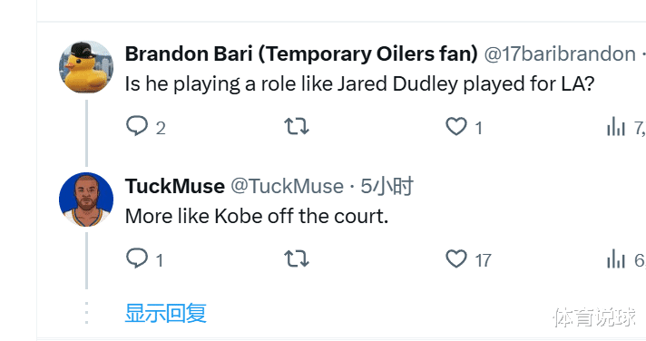Retweet Brandon Bari's Jared Dudley question

click(296, 126)
